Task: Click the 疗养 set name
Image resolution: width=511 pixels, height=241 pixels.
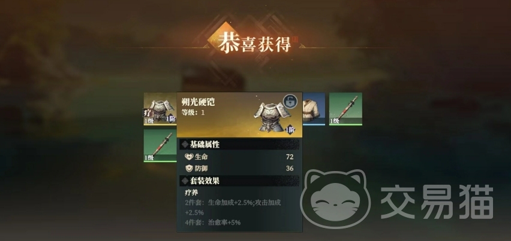Action: 191,193
